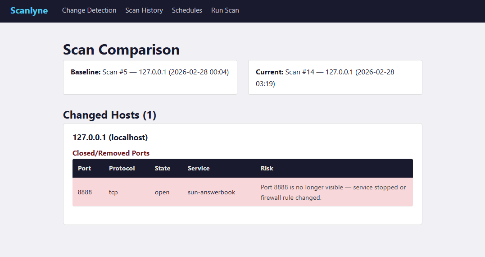The image size is (485, 257).
Task: Click the Scan Comparison page heading
Action: click(x=121, y=50)
